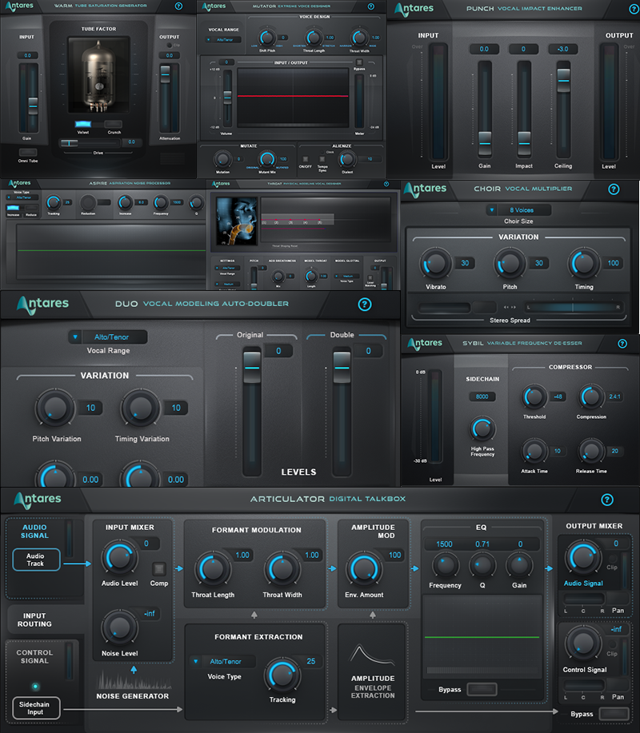Click the Antares logo in the DUO header
The width and height of the screenshot is (640, 733).
click(x=42, y=305)
